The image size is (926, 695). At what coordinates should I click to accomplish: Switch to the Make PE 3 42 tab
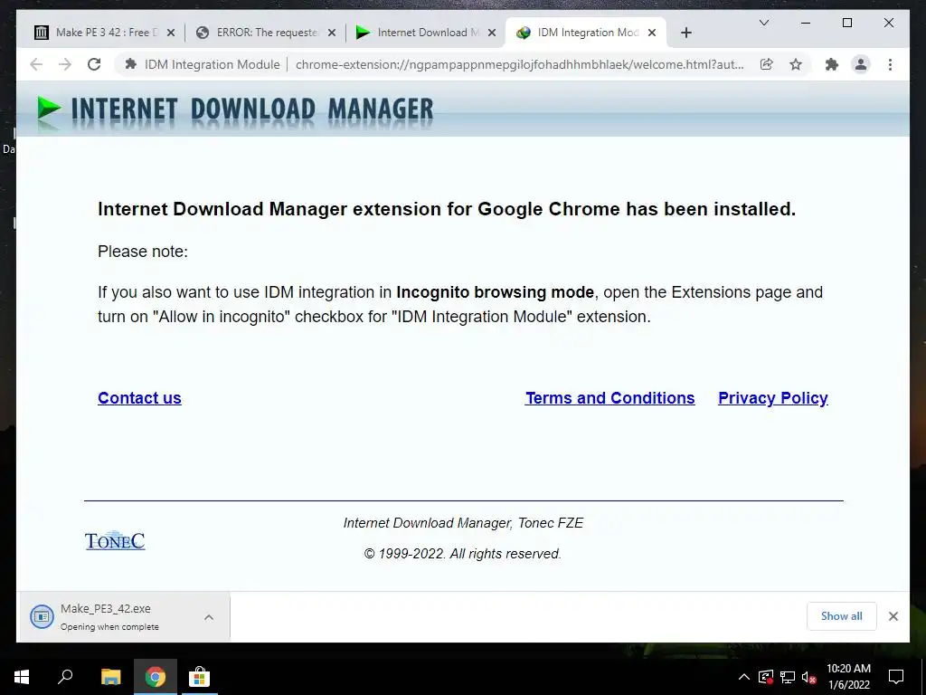[105, 33]
